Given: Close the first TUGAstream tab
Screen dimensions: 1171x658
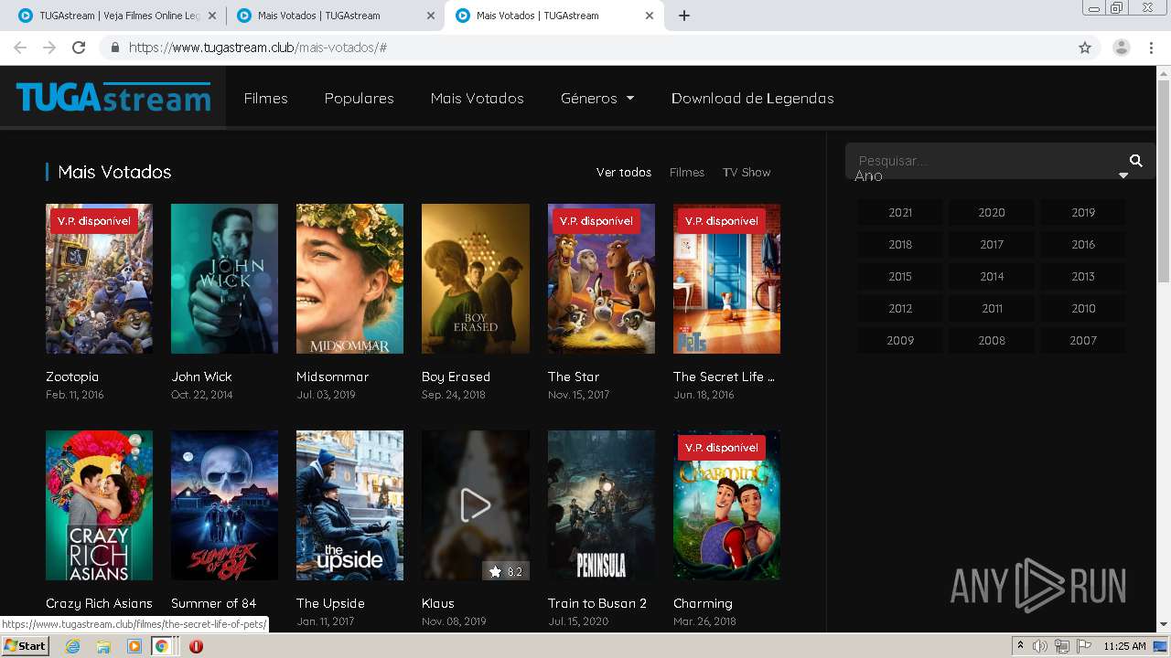Looking at the screenshot, I should [212, 16].
